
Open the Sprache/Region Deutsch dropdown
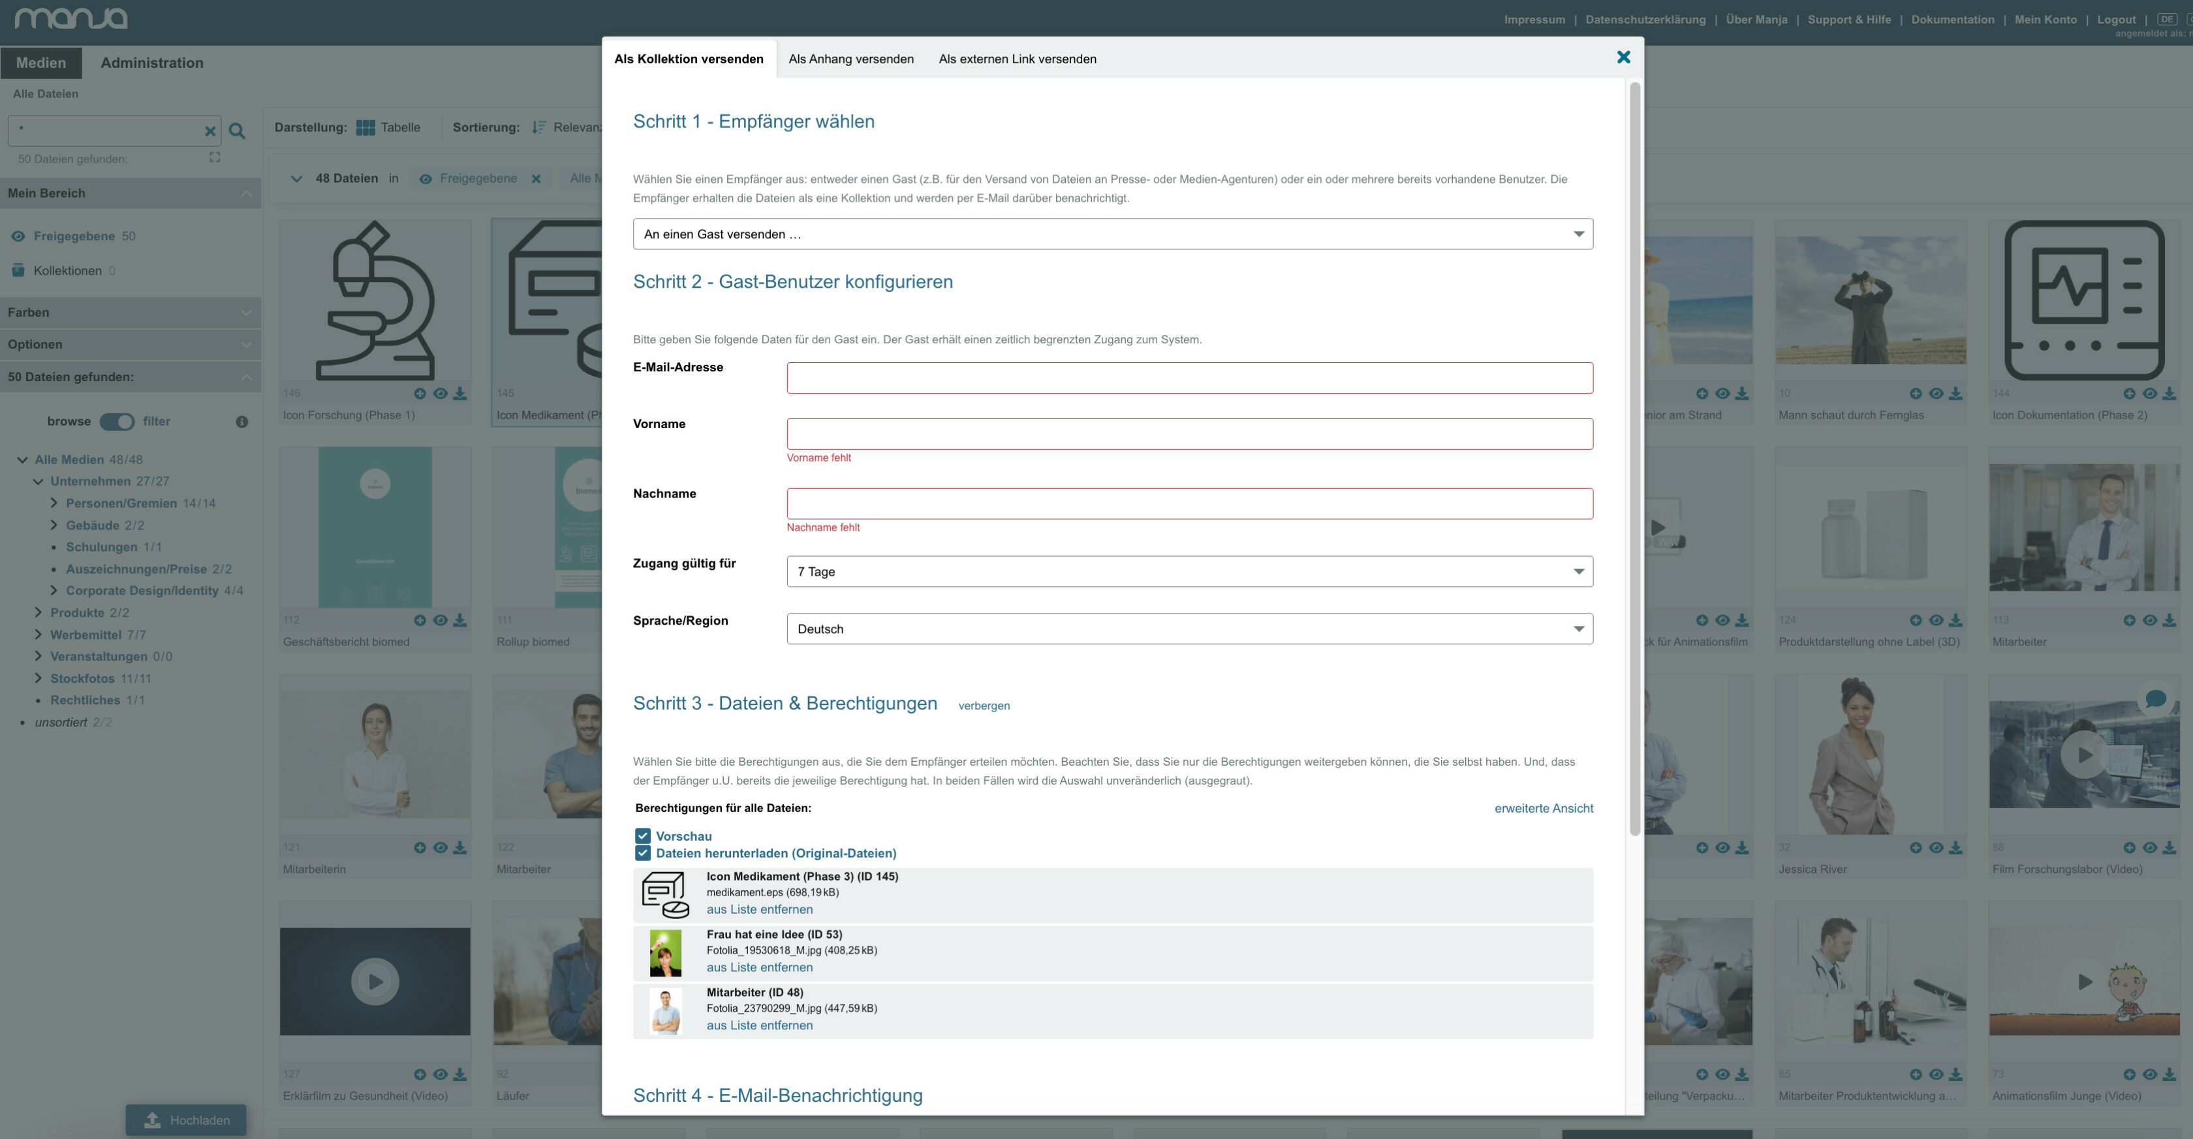(x=1189, y=629)
